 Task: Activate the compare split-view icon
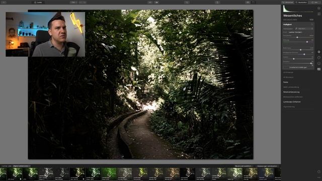tap(156, 2)
